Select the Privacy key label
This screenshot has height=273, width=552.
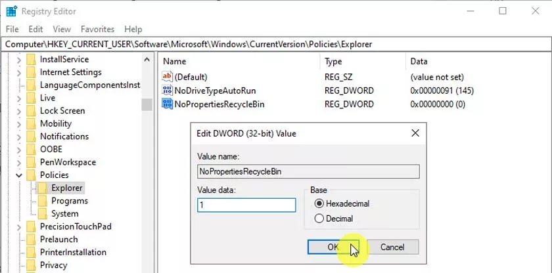pyautogui.click(x=53, y=265)
